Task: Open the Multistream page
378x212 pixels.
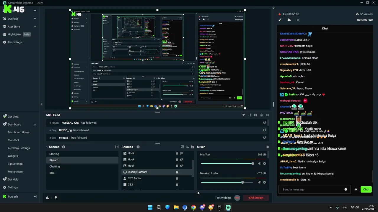Action: pos(15,172)
